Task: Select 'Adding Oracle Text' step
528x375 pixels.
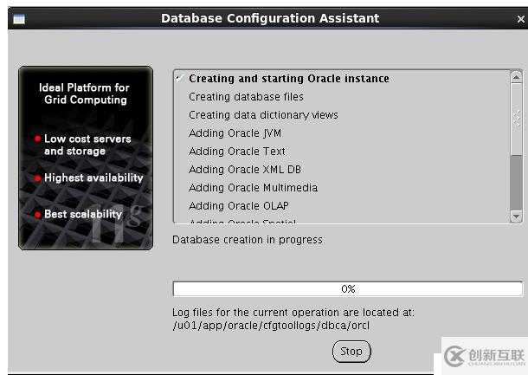Action: pos(236,152)
